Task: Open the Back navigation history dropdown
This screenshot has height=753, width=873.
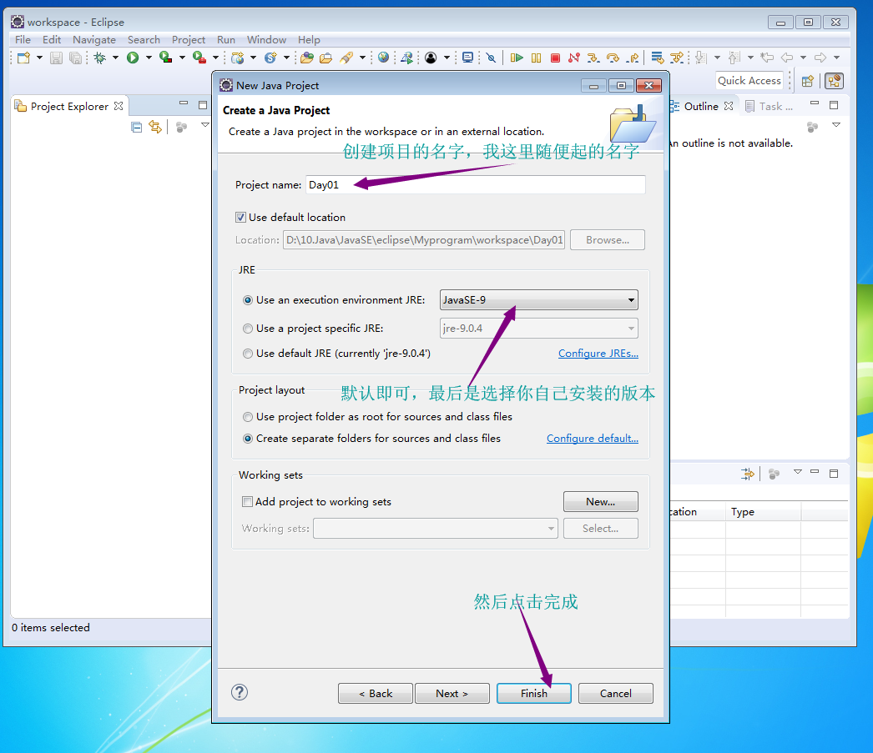Action: tap(803, 58)
